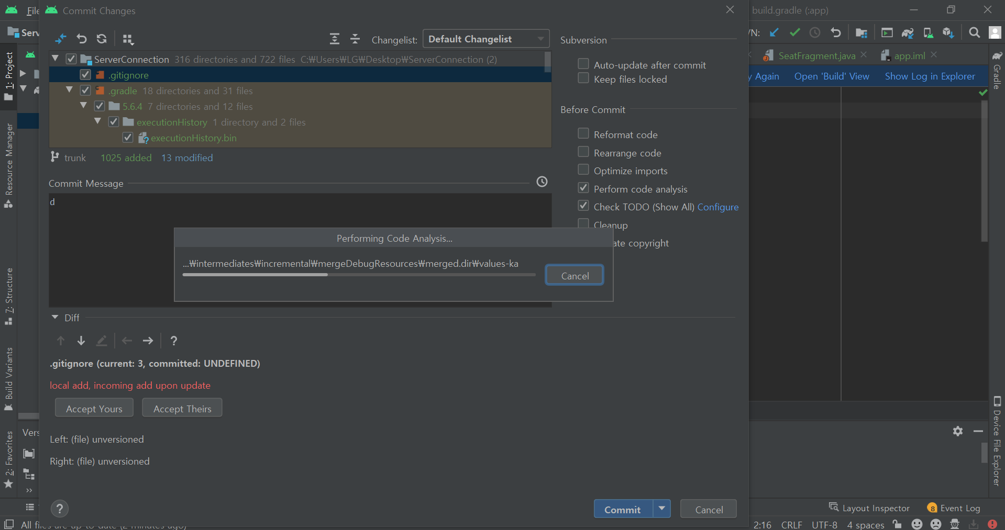Screen dimensions: 1005x530
Task: Click the AVD Manager device icon in the main toolbar
Action: pyautogui.click(x=928, y=33)
